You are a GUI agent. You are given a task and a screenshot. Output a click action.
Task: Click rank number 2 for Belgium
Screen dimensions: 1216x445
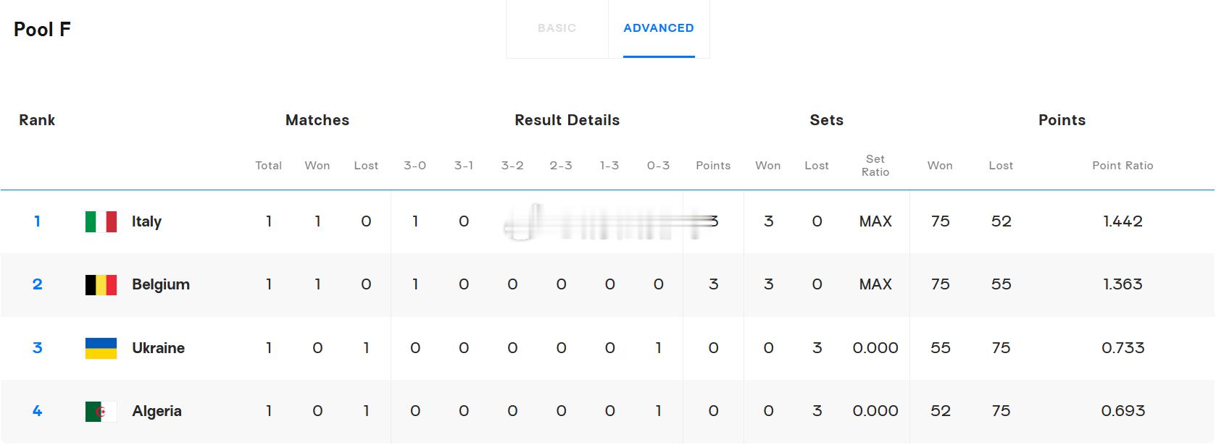coord(37,284)
